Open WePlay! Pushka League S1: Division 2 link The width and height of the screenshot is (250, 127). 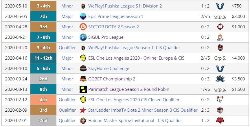point(125,6)
